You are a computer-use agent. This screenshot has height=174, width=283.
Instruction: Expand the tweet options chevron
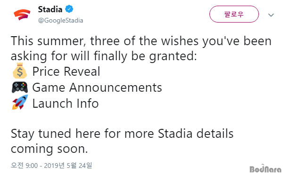(x=271, y=15)
